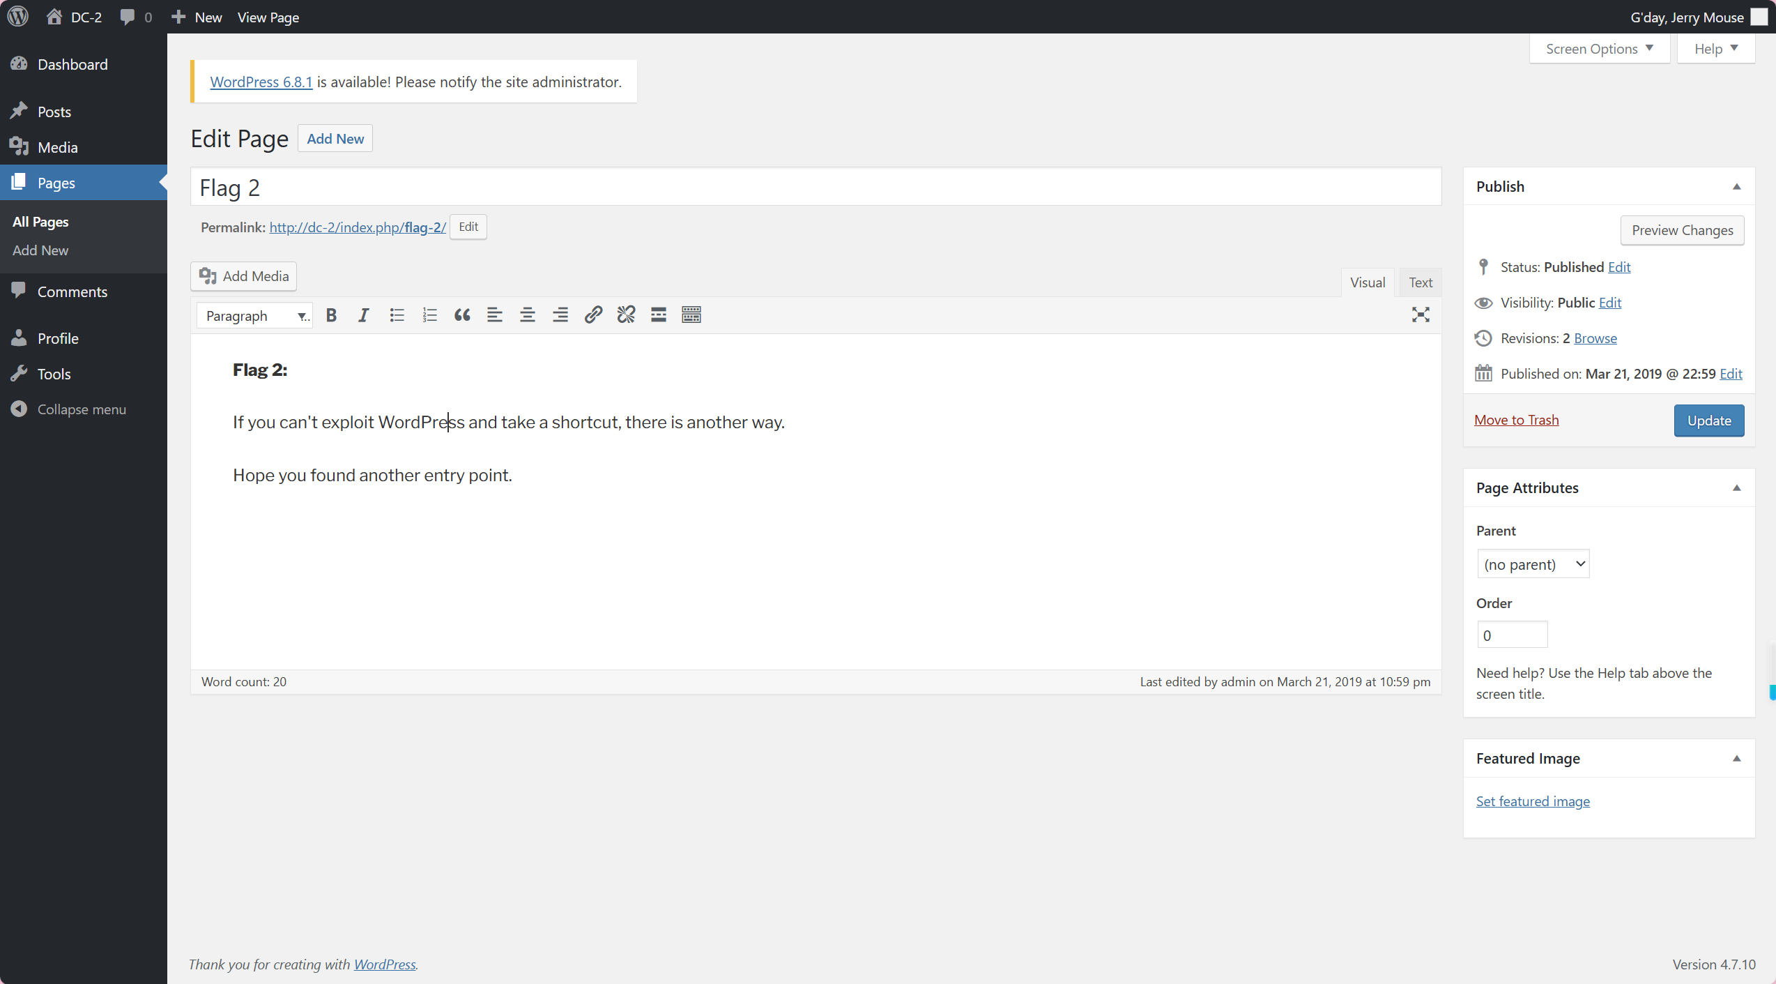Click the Order number input field
Image resolution: width=1776 pixels, height=984 pixels.
tap(1512, 635)
